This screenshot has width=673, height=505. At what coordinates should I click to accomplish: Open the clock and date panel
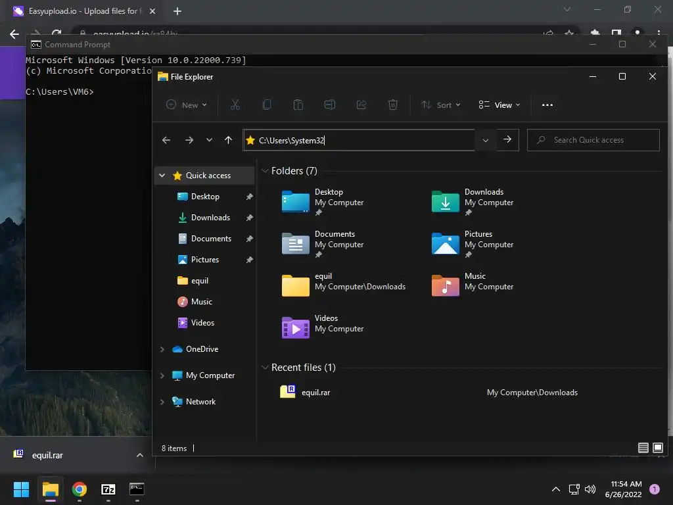coord(624,489)
